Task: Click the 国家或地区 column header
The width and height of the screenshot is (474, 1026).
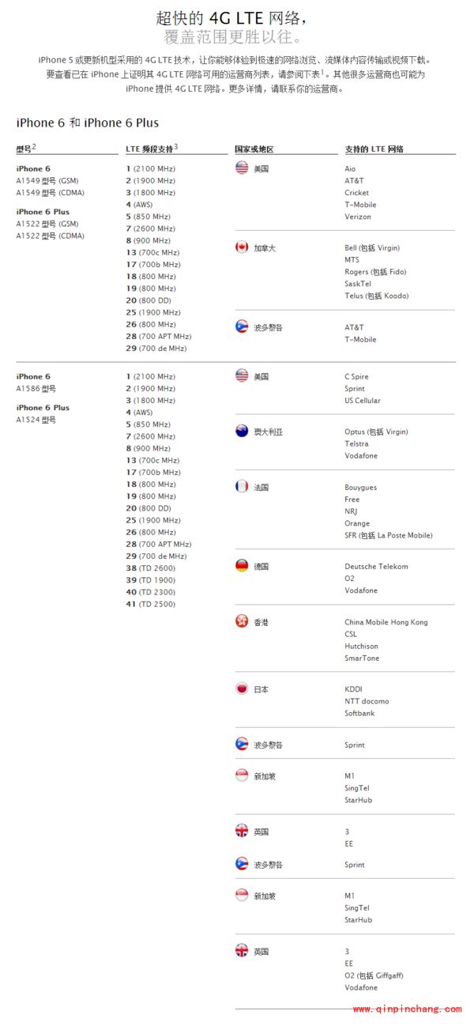Action: (254, 149)
